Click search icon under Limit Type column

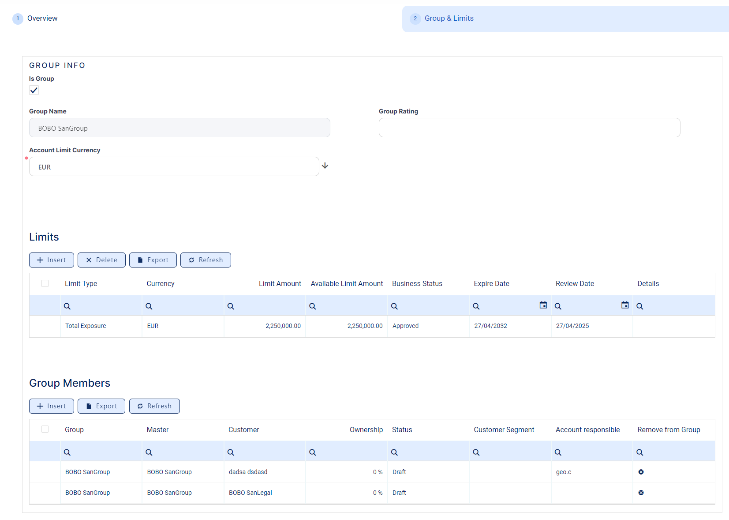coord(67,306)
